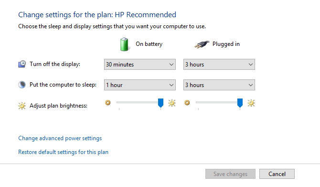Click the power plug icon
The height and width of the screenshot is (187, 320).
pyautogui.click(x=202, y=44)
